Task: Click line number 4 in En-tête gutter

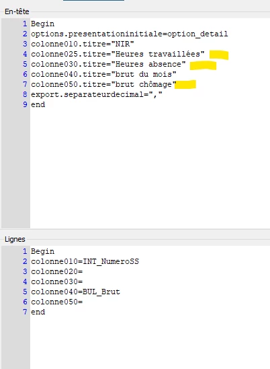Action: point(25,54)
